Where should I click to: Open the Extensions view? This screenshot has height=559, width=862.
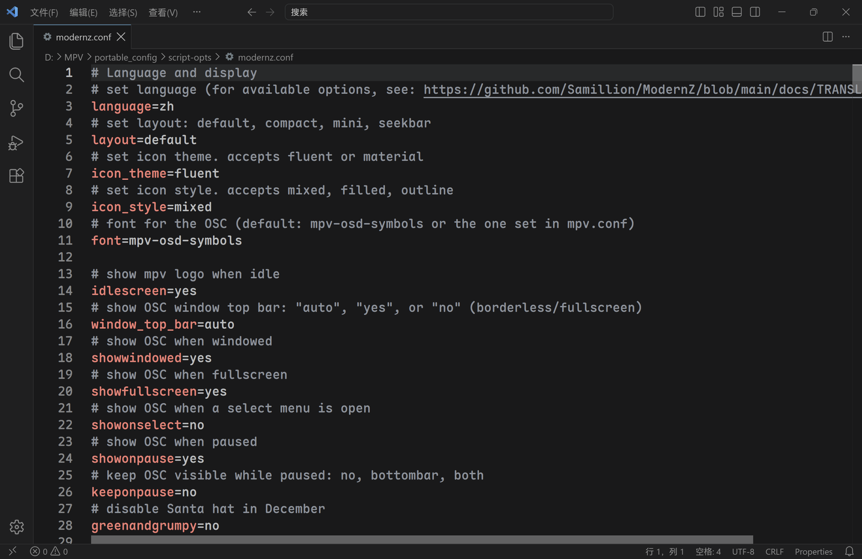point(17,176)
